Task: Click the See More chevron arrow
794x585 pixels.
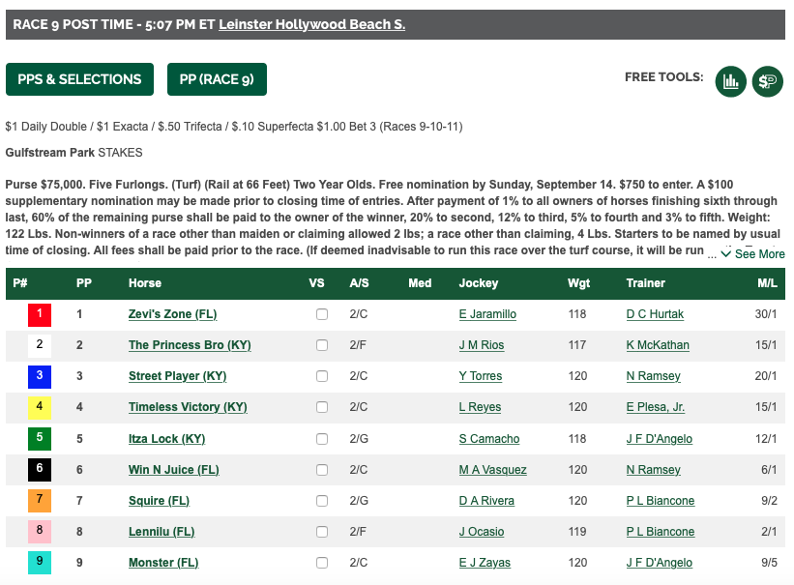Action: coord(725,253)
